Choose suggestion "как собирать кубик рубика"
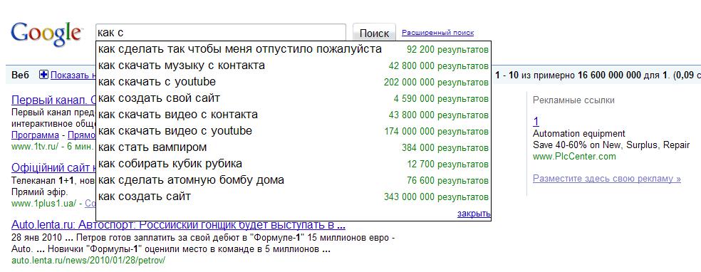Image resolution: width=701 pixels, height=272 pixels. pos(294,164)
